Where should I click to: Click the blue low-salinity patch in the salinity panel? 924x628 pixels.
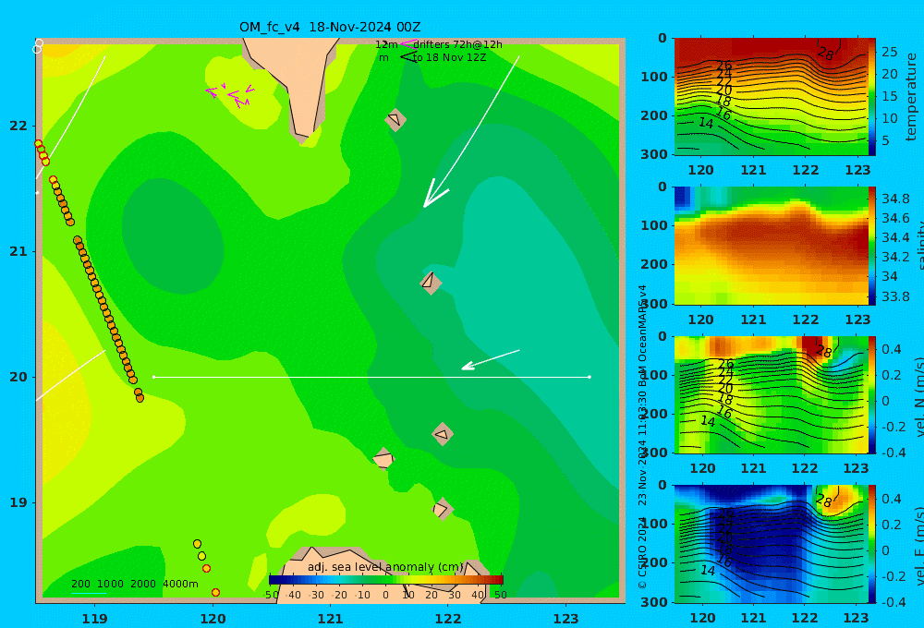pos(683,198)
